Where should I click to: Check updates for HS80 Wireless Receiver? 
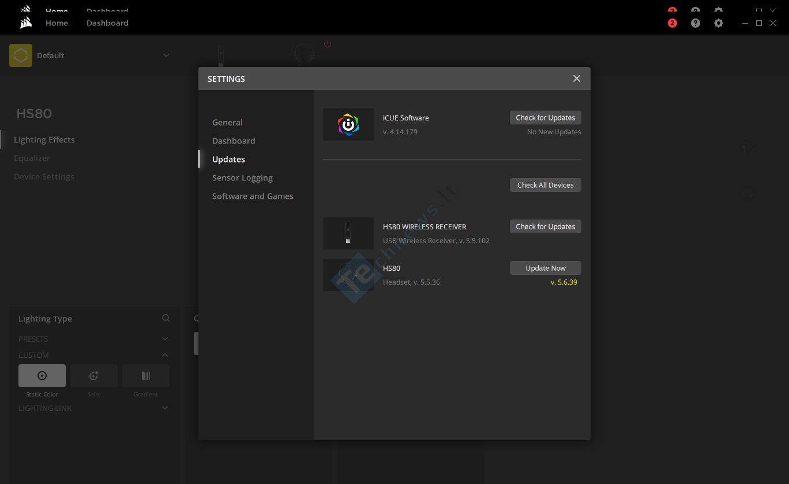[x=546, y=226]
